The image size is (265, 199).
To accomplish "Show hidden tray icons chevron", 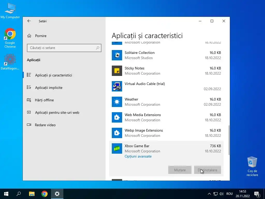I will point(209,194).
